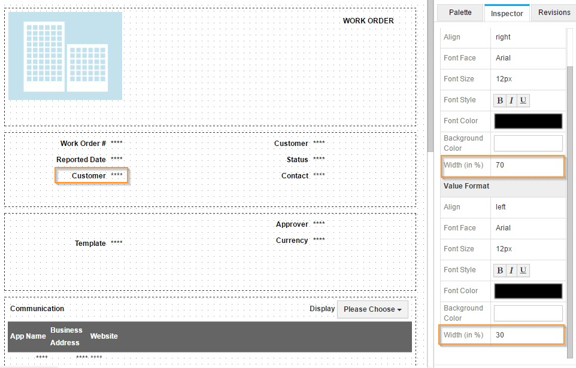Switch to the Revisions tab

tap(554, 13)
